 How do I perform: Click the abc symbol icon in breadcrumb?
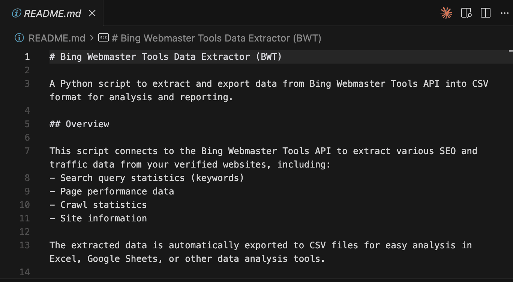point(103,38)
